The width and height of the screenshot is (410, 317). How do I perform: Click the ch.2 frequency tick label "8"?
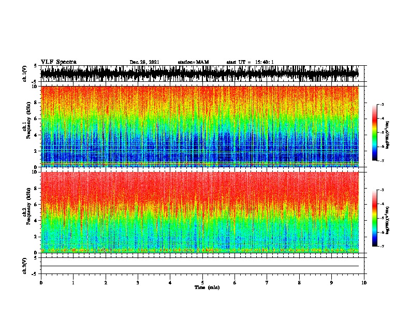pyautogui.click(x=36, y=189)
